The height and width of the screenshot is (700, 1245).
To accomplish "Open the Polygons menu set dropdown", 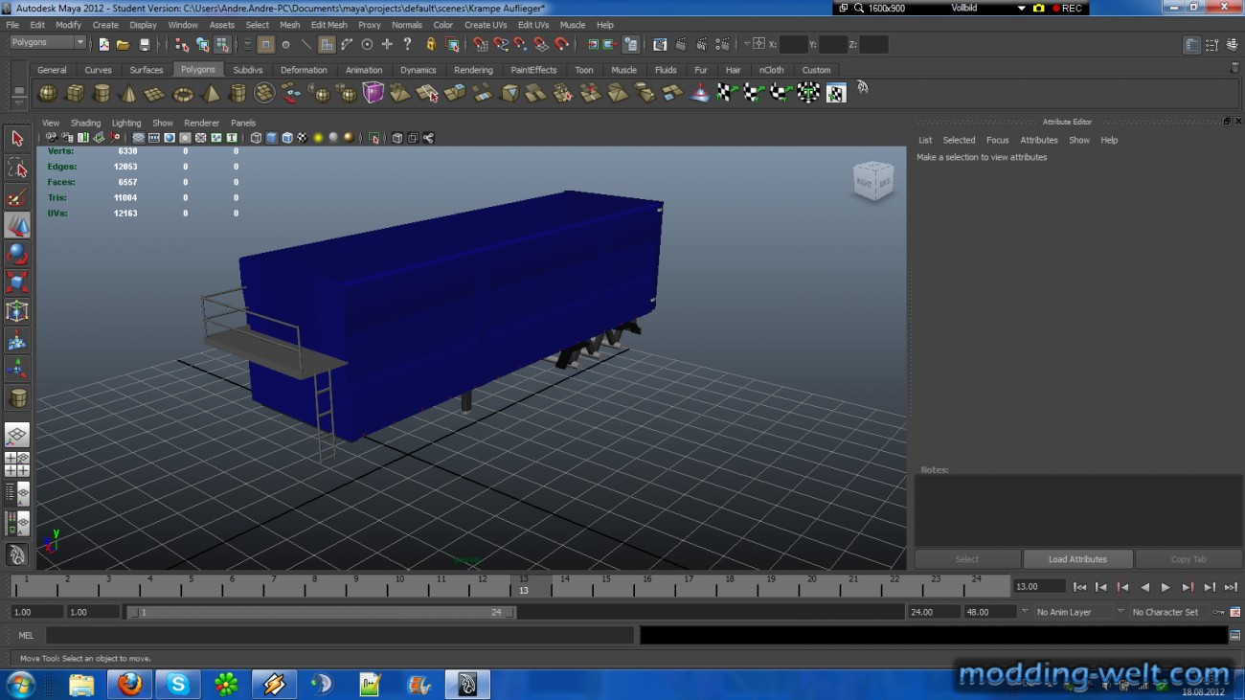I will point(48,42).
